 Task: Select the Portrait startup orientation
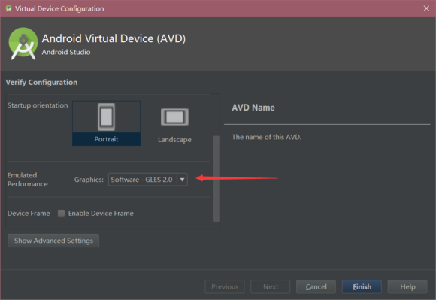[106, 123]
